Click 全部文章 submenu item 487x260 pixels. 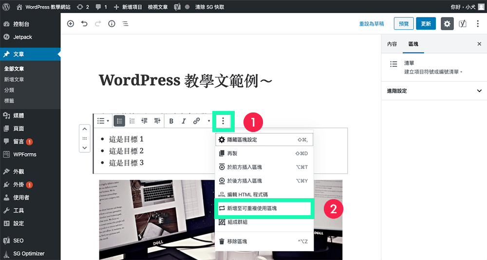click(x=14, y=69)
